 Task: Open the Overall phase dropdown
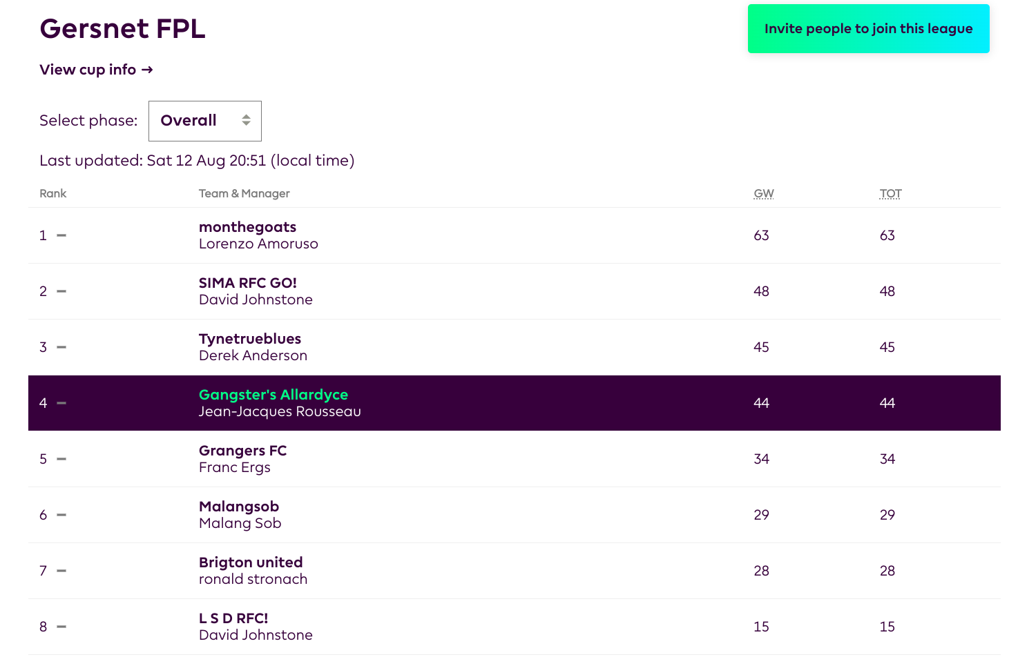(x=205, y=121)
